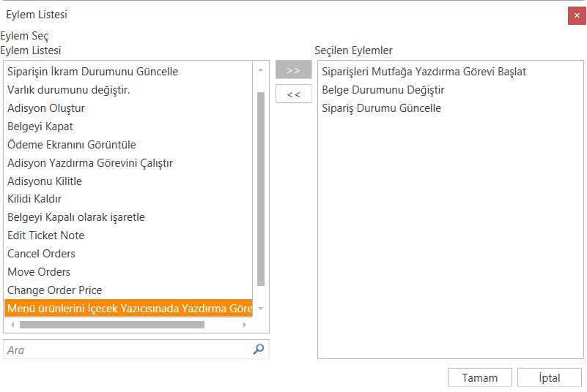Select Sipariş Durumu Güncelle in selected actions

pyautogui.click(x=381, y=108)
